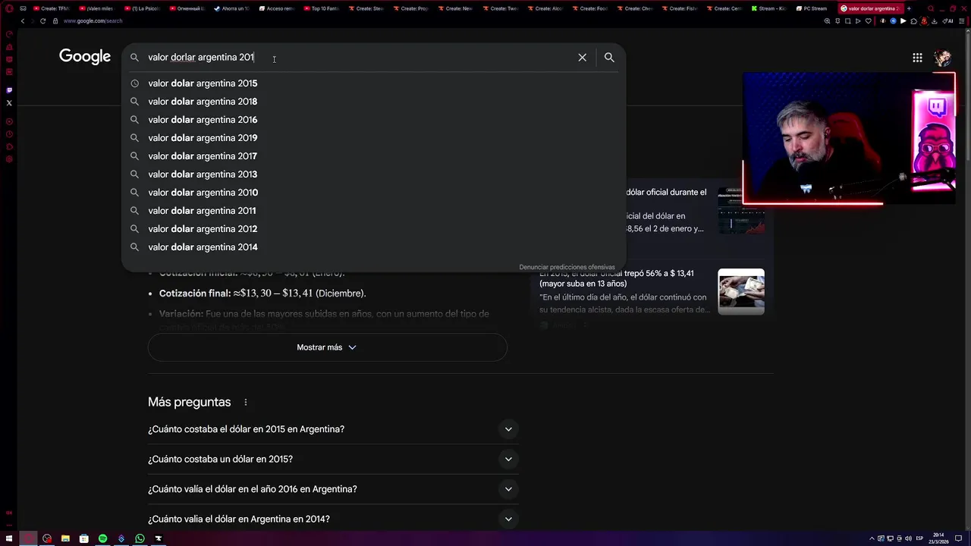Open the Google apps grid
This screenshot has width=971, height=546.
(x=917, y=58)
